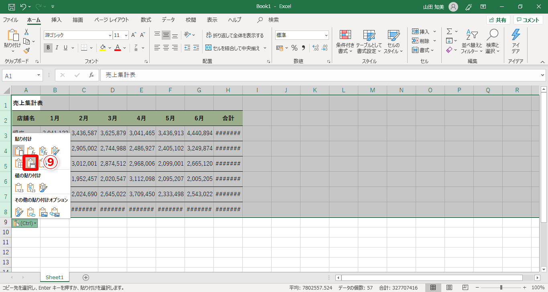Click the percent style button
Viewport: 548px width, 292px height.
(294, 48)
